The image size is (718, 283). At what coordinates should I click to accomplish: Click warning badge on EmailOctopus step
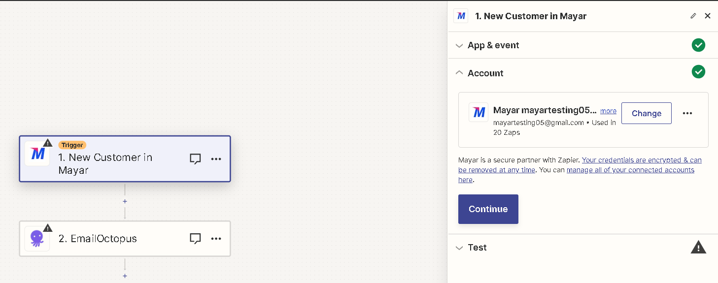[x=48, y=228]
